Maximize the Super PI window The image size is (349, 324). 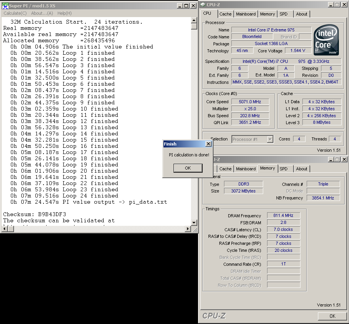click(x=186, y=6)
